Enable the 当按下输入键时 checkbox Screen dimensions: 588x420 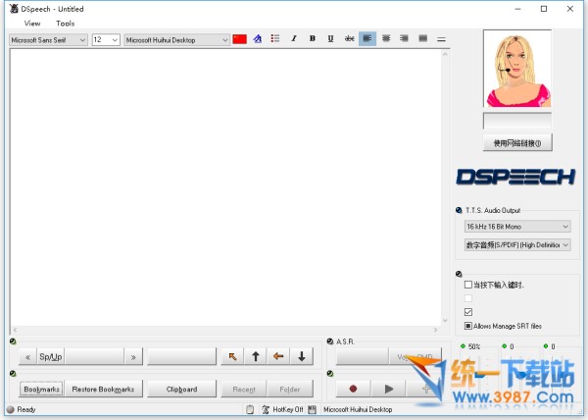tap(468, 285)
